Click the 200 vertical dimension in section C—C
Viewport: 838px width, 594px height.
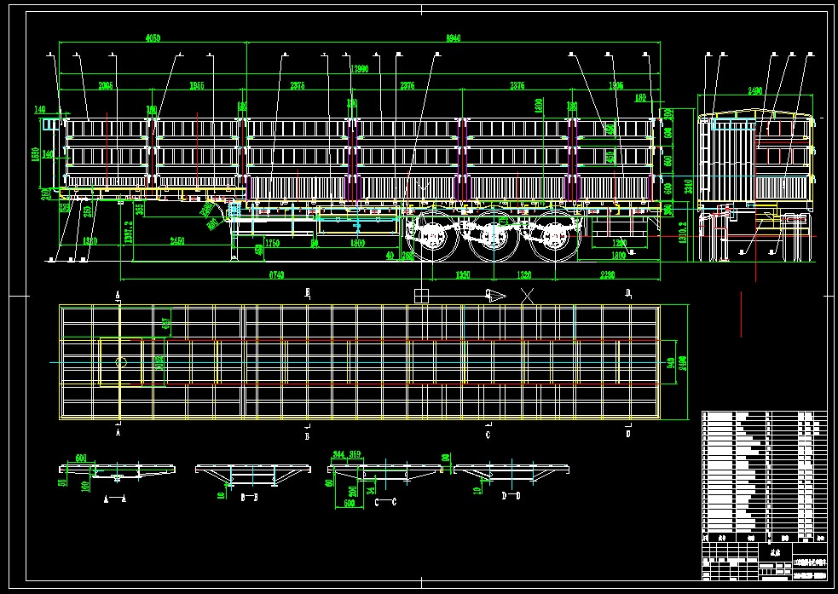(x=353, y=491)
